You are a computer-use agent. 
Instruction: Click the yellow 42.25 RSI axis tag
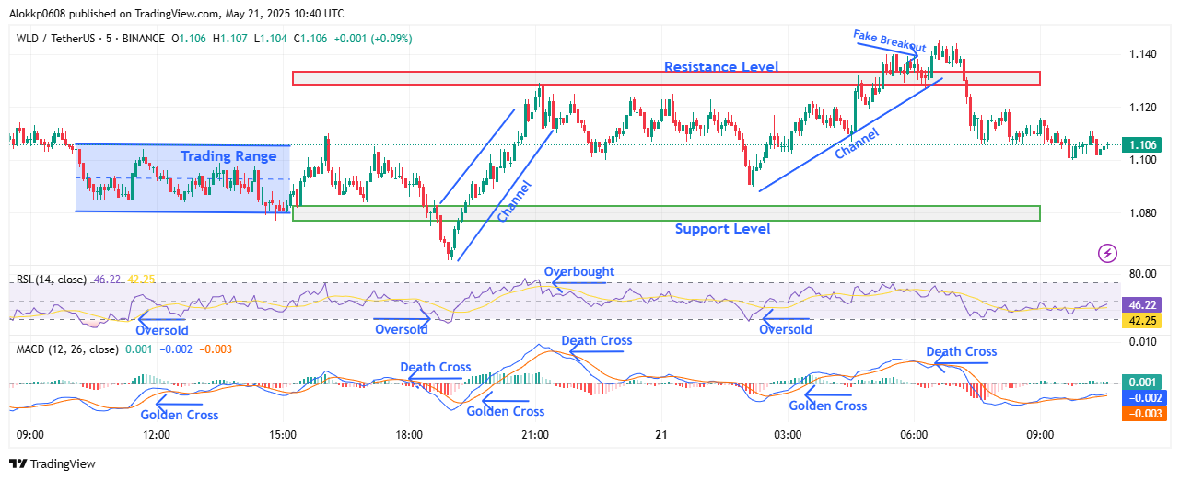click(x=1140, y=321)
